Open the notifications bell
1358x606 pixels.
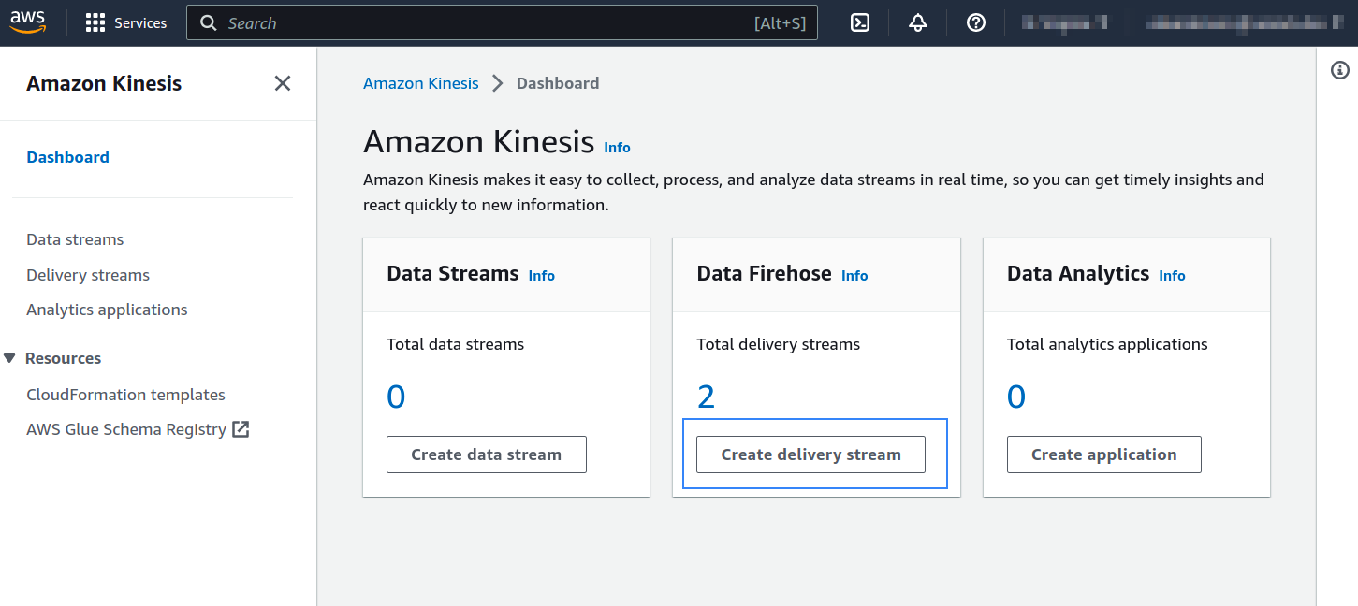918,23
